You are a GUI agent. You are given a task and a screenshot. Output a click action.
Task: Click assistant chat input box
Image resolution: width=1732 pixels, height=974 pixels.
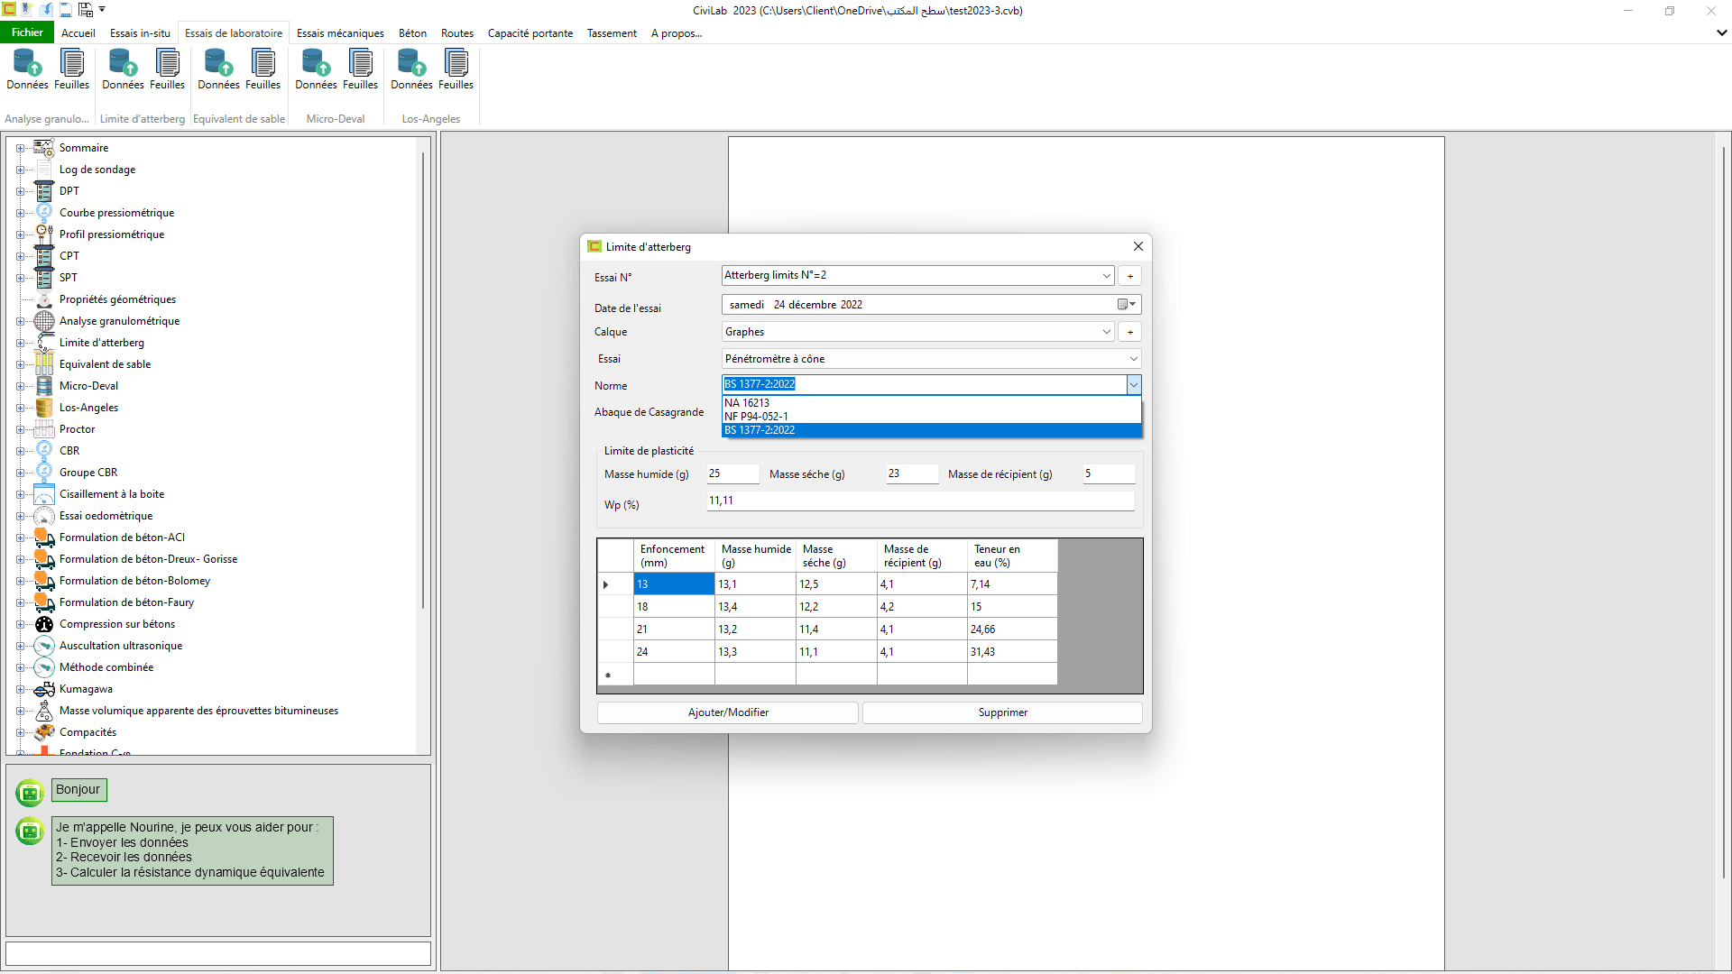click(x=218, y=953)
